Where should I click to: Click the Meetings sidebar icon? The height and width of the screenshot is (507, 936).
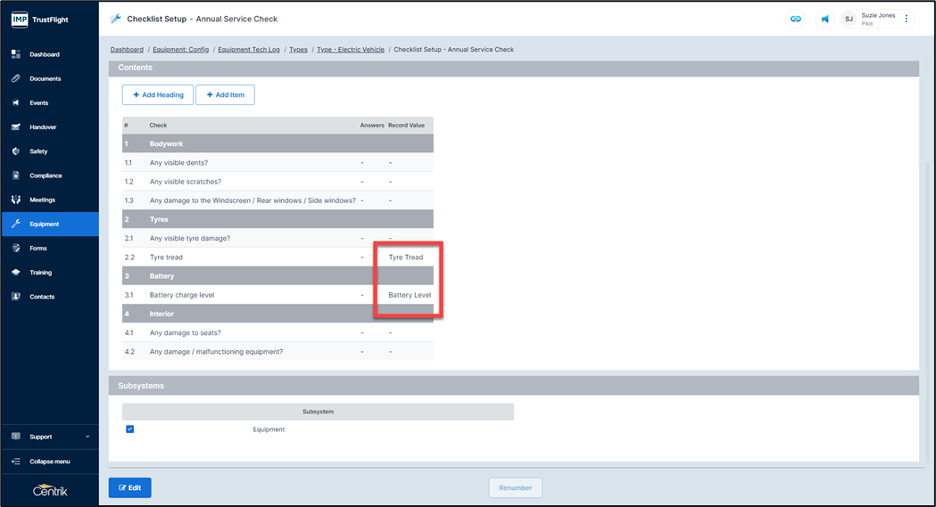point(16,200)
